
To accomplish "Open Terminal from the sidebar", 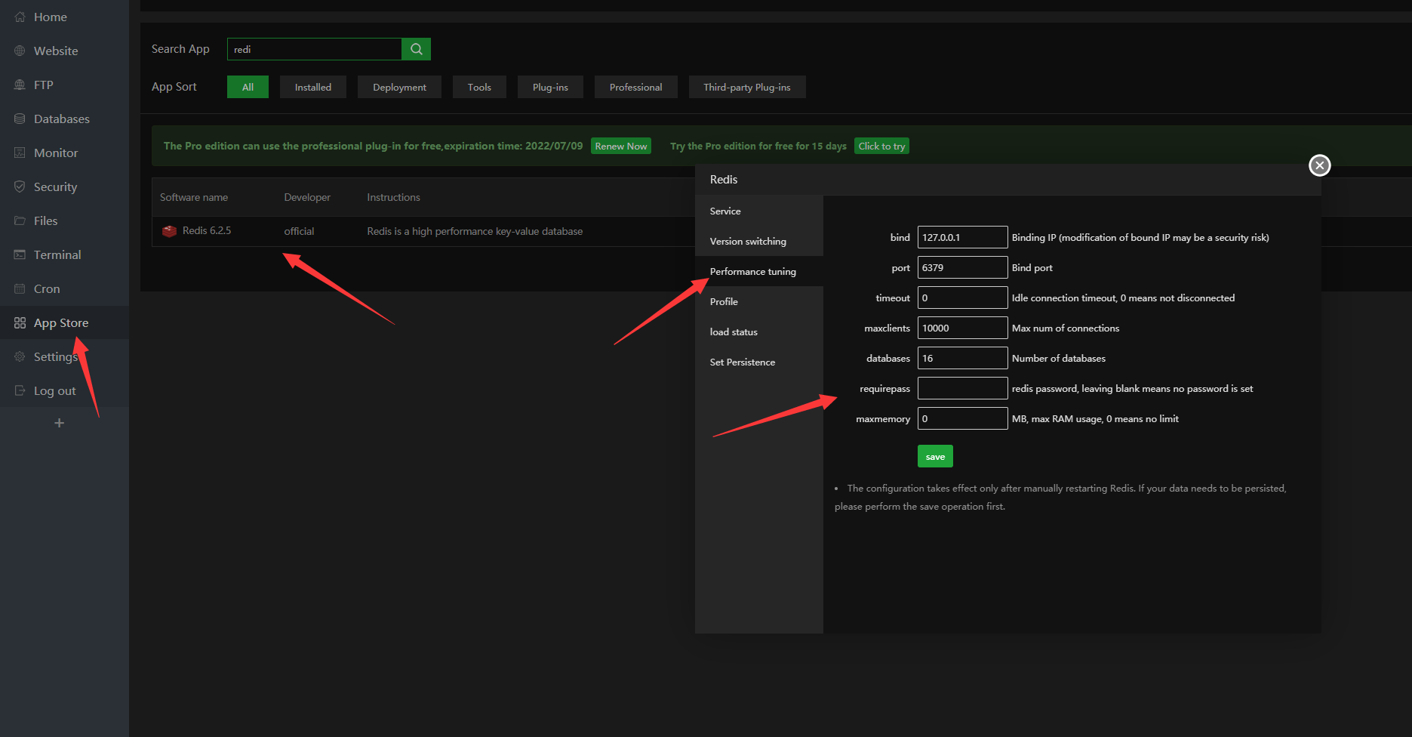I will (x=57, y=254).
